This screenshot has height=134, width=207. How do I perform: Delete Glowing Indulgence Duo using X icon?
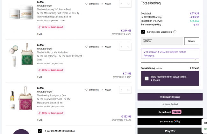pyautogui.click(x=102, y=90)
